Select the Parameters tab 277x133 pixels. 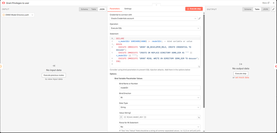coord(115,9)
